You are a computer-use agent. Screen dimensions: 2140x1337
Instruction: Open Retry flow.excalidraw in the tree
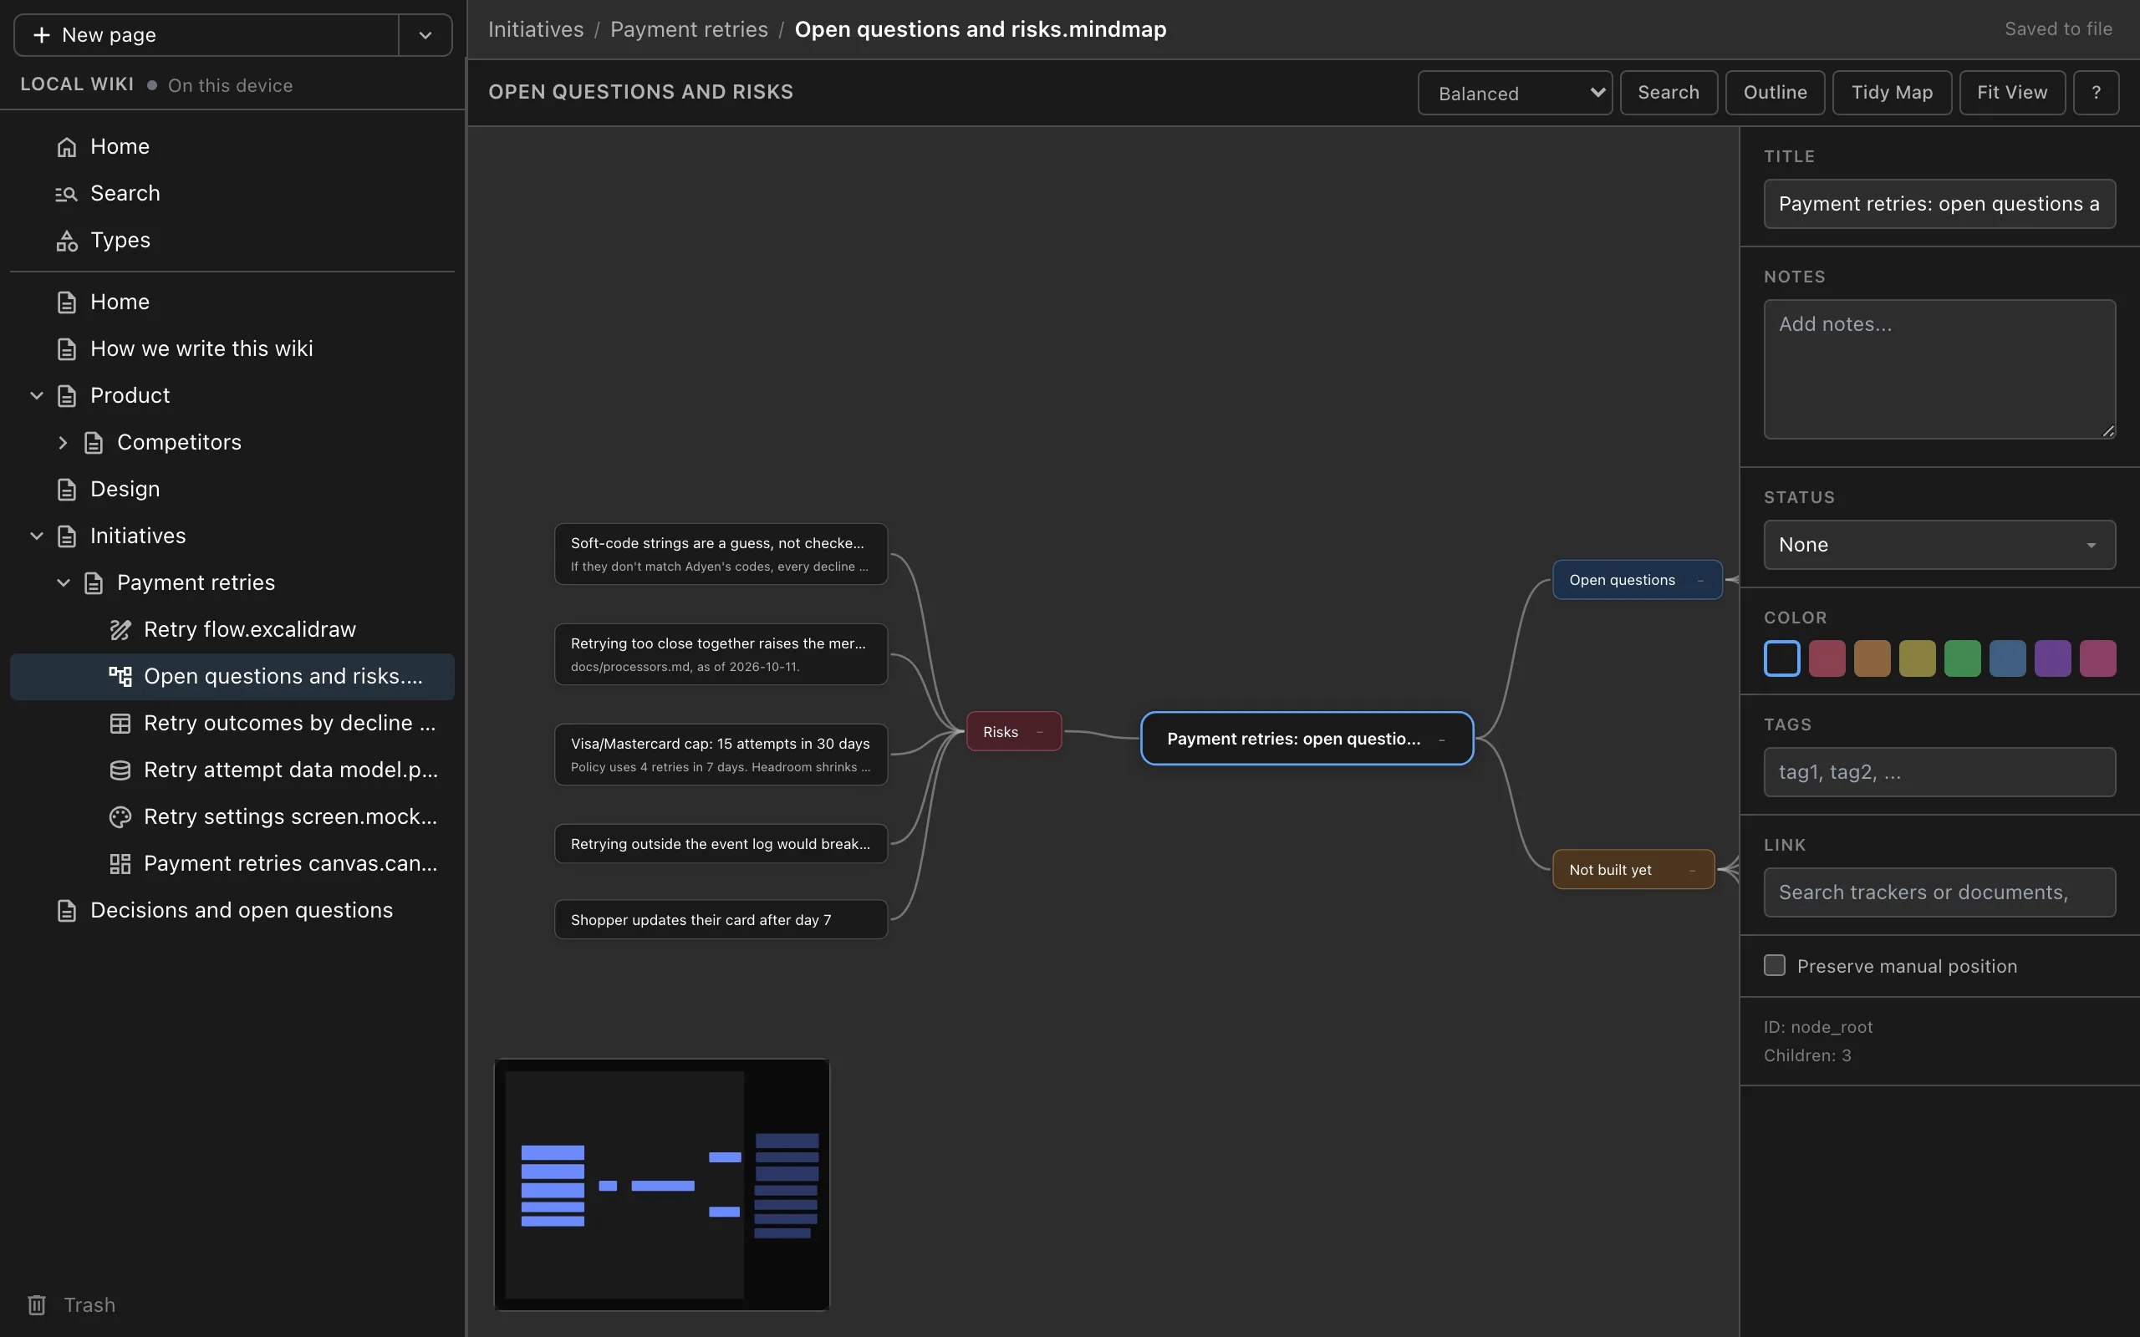(232, 629)
